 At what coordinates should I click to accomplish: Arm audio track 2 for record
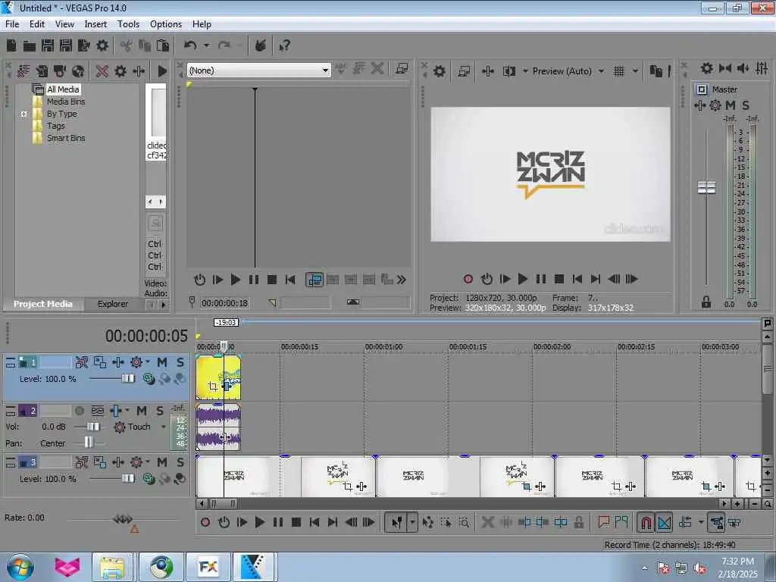pos(79,411)
